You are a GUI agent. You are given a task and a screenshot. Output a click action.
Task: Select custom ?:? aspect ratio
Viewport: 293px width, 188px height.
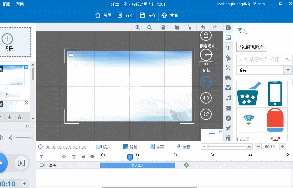click(x=206, y=114)
